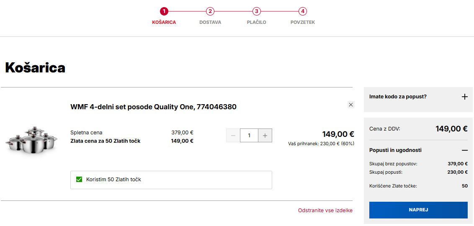Click the NAPREJ button
This screenshot has height=226, width=474.
(418, 210)
